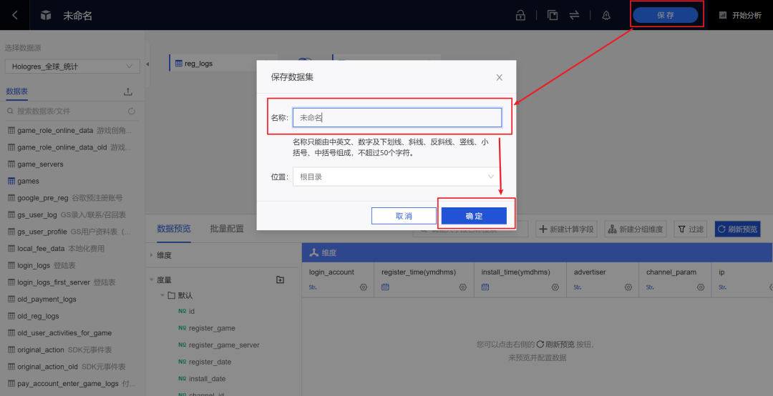Click the dataset cube icon beside 未命名
This screenshot has height=396, width=773.
coord(46,16)
